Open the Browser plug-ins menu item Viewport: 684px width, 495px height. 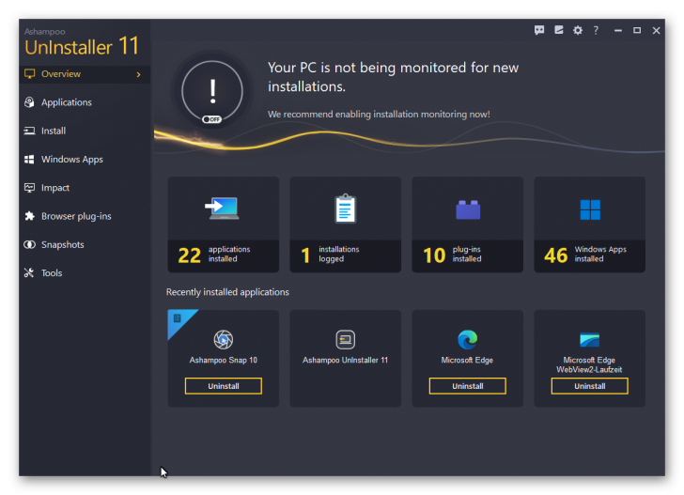click(85, 216)
